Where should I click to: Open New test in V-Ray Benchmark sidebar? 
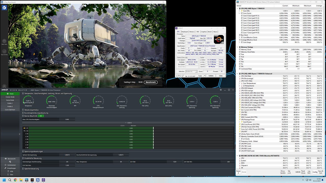[x=4, y=42]
